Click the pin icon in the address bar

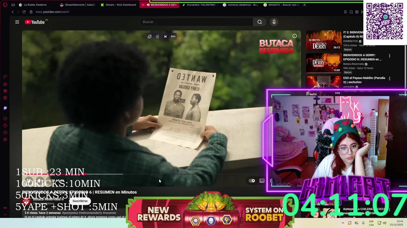(345, 12)
